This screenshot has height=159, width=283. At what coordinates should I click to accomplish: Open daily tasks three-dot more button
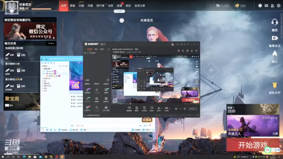coord(51,43)
